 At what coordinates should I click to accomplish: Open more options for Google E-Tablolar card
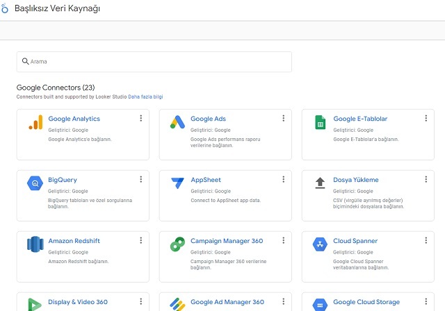[x=426, y=118]
